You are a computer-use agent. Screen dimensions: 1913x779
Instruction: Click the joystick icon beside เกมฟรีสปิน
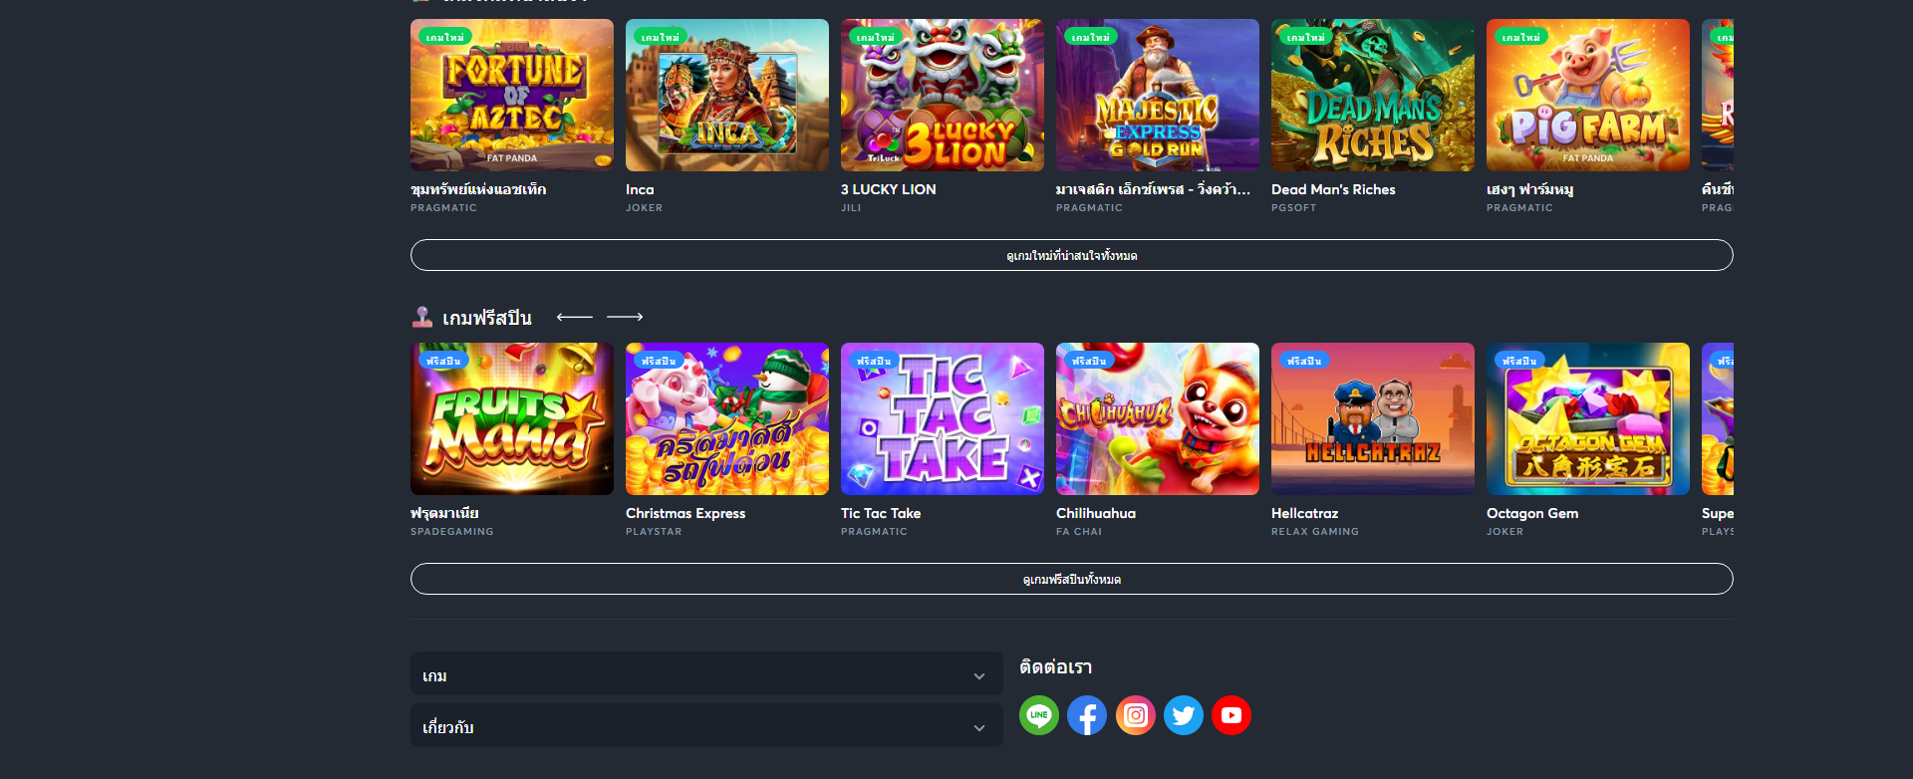[x=421, y=317]
